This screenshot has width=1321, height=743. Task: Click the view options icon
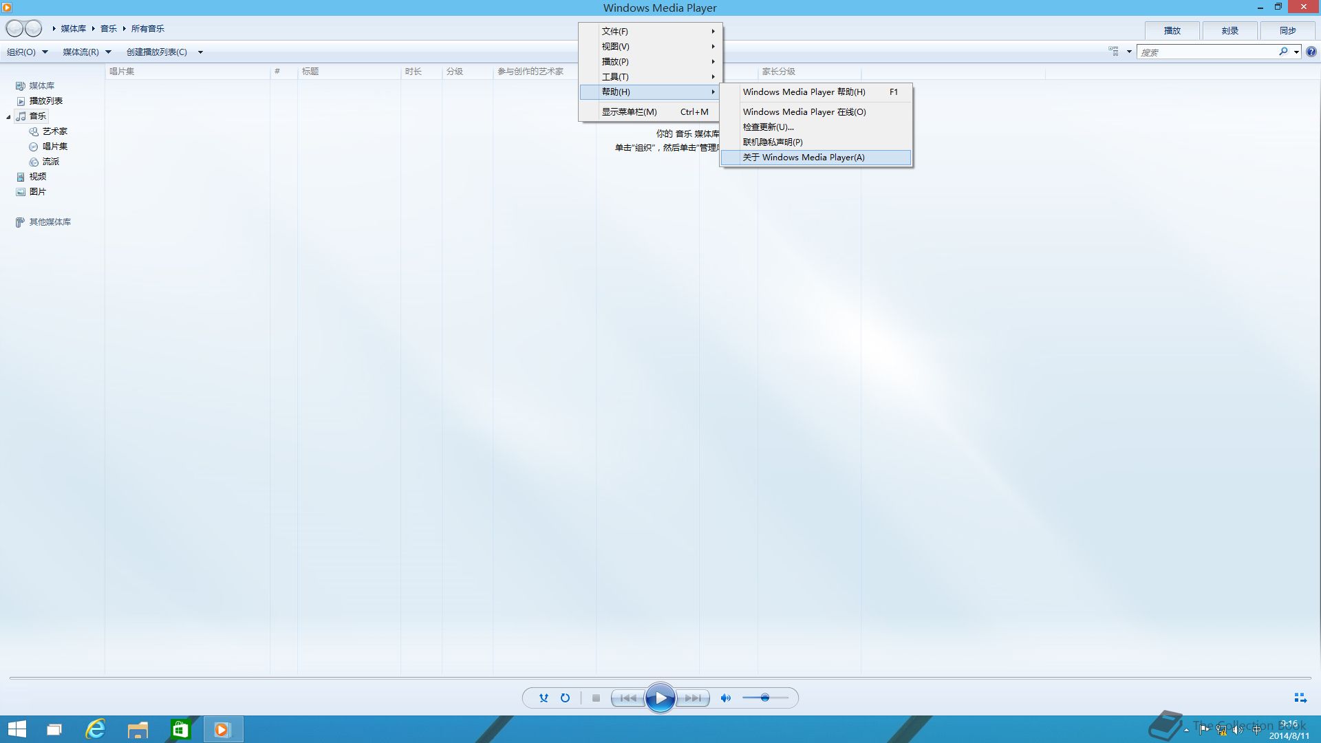click(1113, 52)
